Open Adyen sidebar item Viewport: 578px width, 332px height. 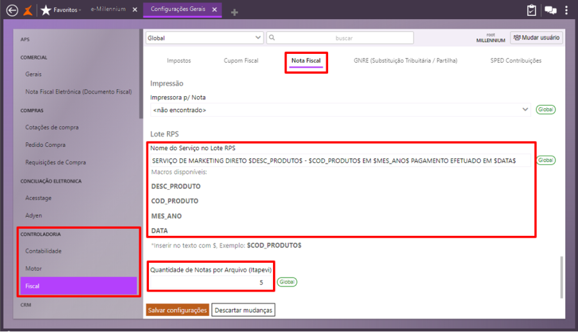point(33,215)
